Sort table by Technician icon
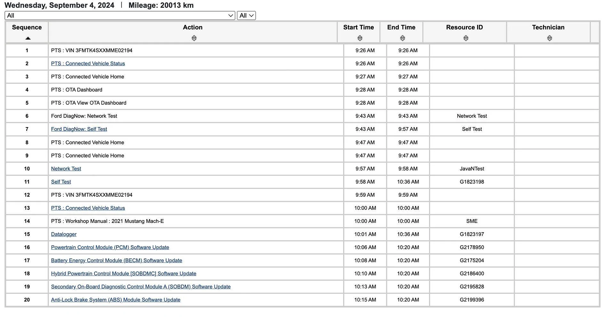608x320 pixels. pyautogui.click(x=549, y=38)
